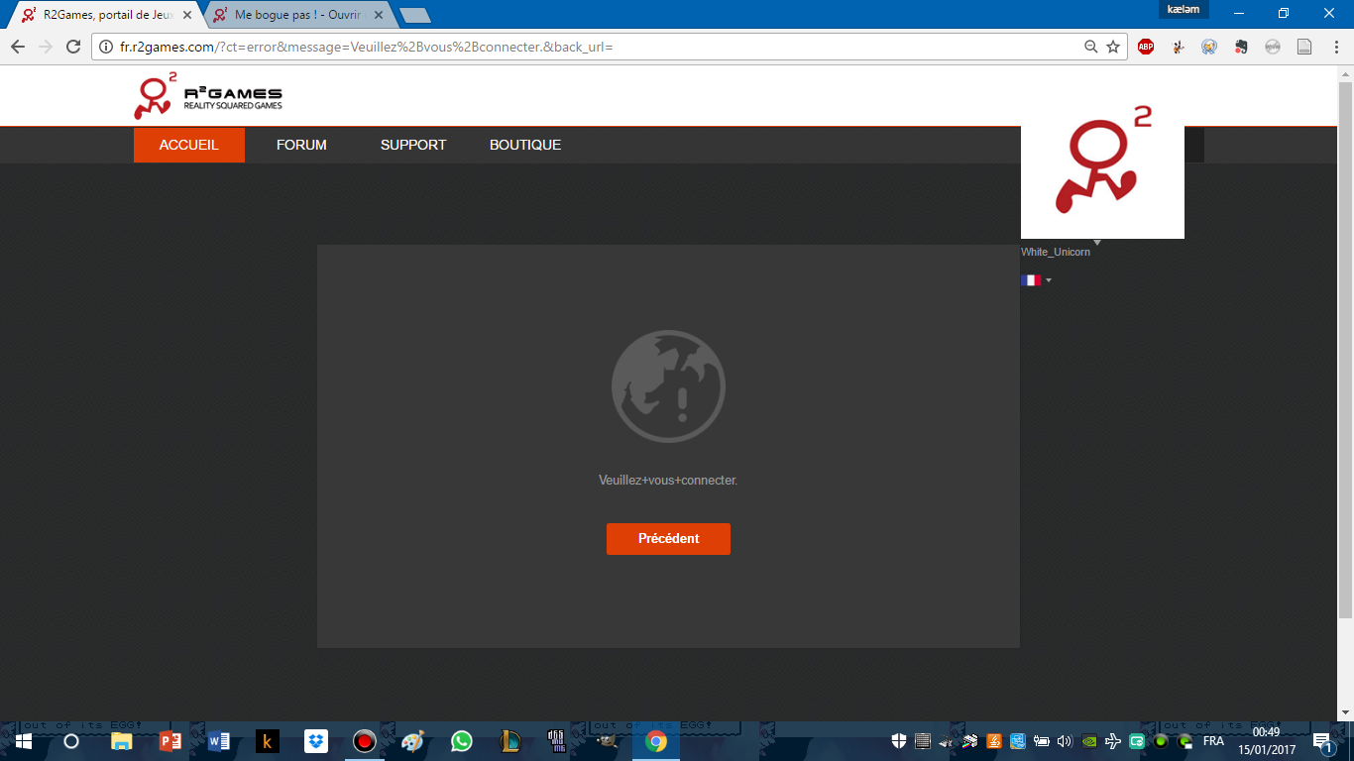
Task: Click the Adblock Plus extension icon
Action: (1146, 47)
